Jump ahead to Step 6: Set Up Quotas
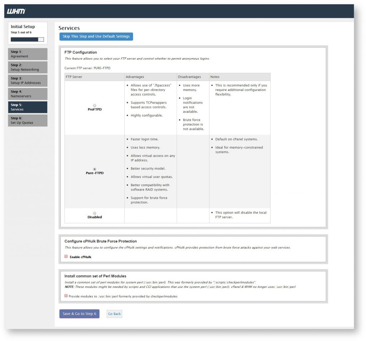Image resolution: width=366 pixels, height=341 pixels. (x=28, y=120)
